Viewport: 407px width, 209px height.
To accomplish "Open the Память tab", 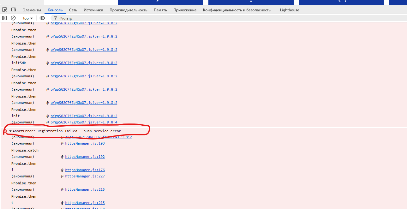I will tap(160, 10).
